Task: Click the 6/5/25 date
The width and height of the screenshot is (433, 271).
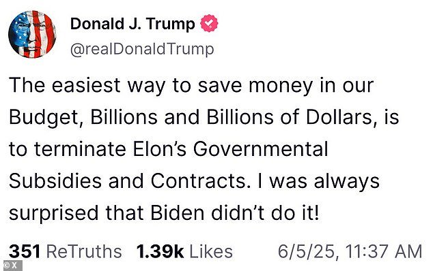Action: point(308,252)
